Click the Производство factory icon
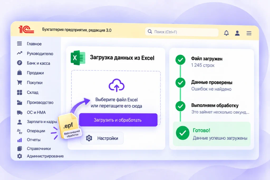The image size is (270, 180). 20,103
